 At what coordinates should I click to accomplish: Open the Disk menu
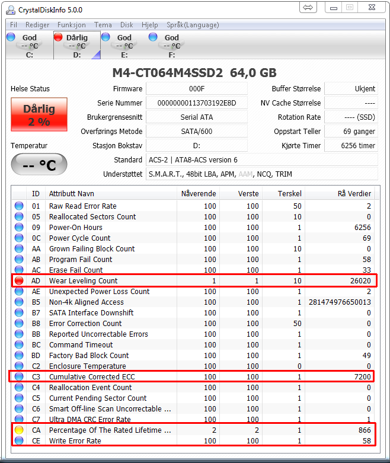127,25
